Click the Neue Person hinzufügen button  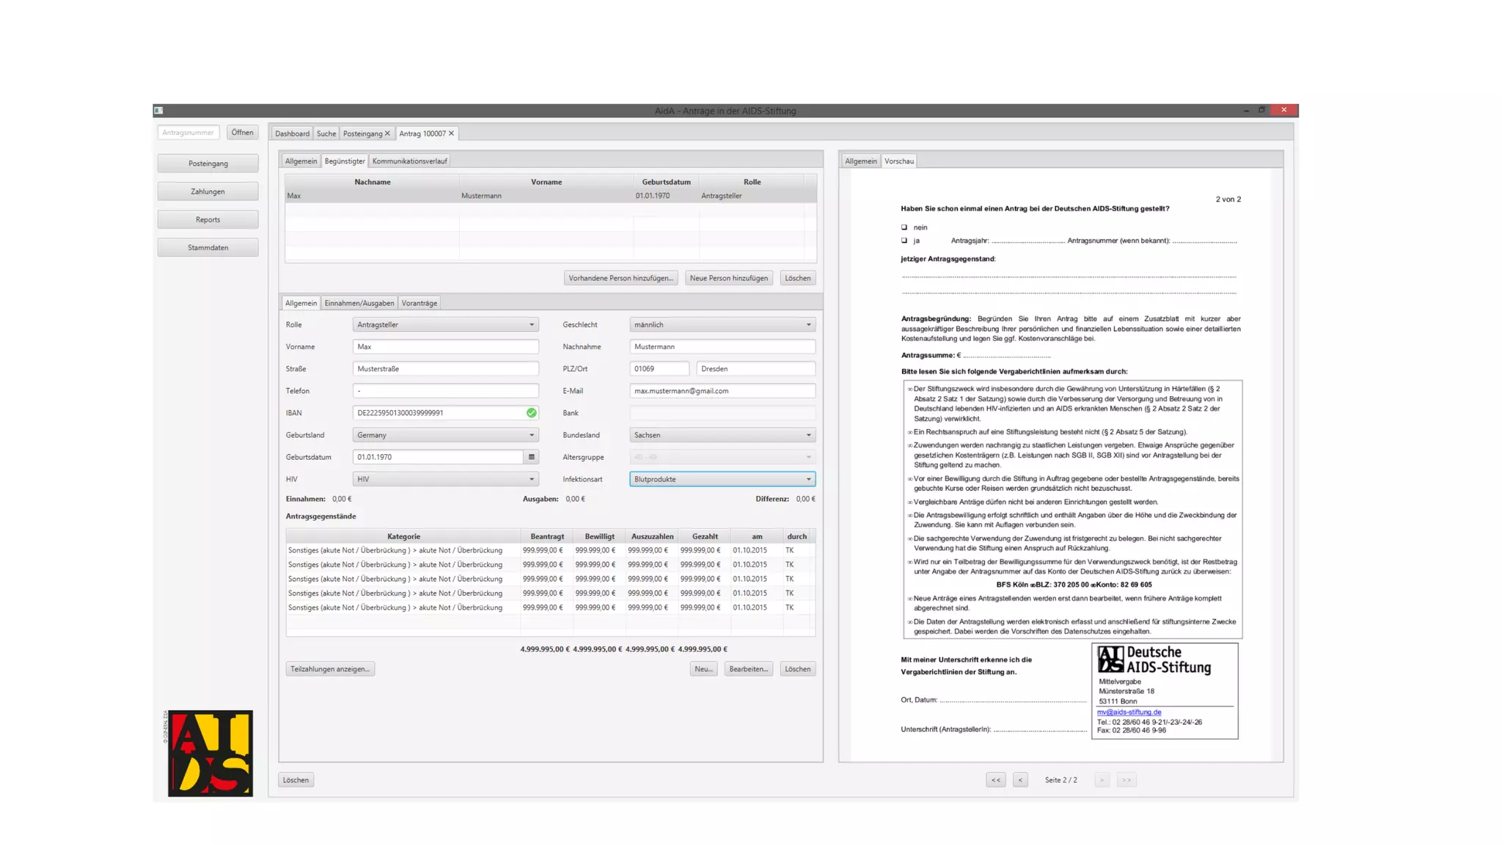click(728, 278)
